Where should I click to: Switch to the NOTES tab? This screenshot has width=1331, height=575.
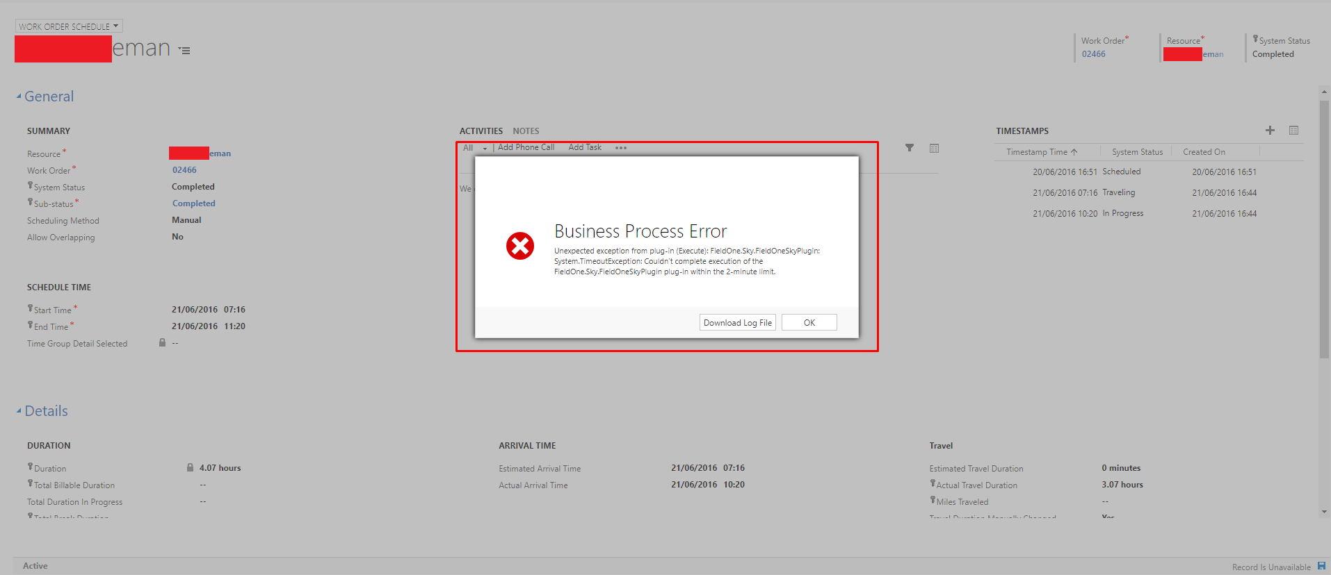point(526,131)
